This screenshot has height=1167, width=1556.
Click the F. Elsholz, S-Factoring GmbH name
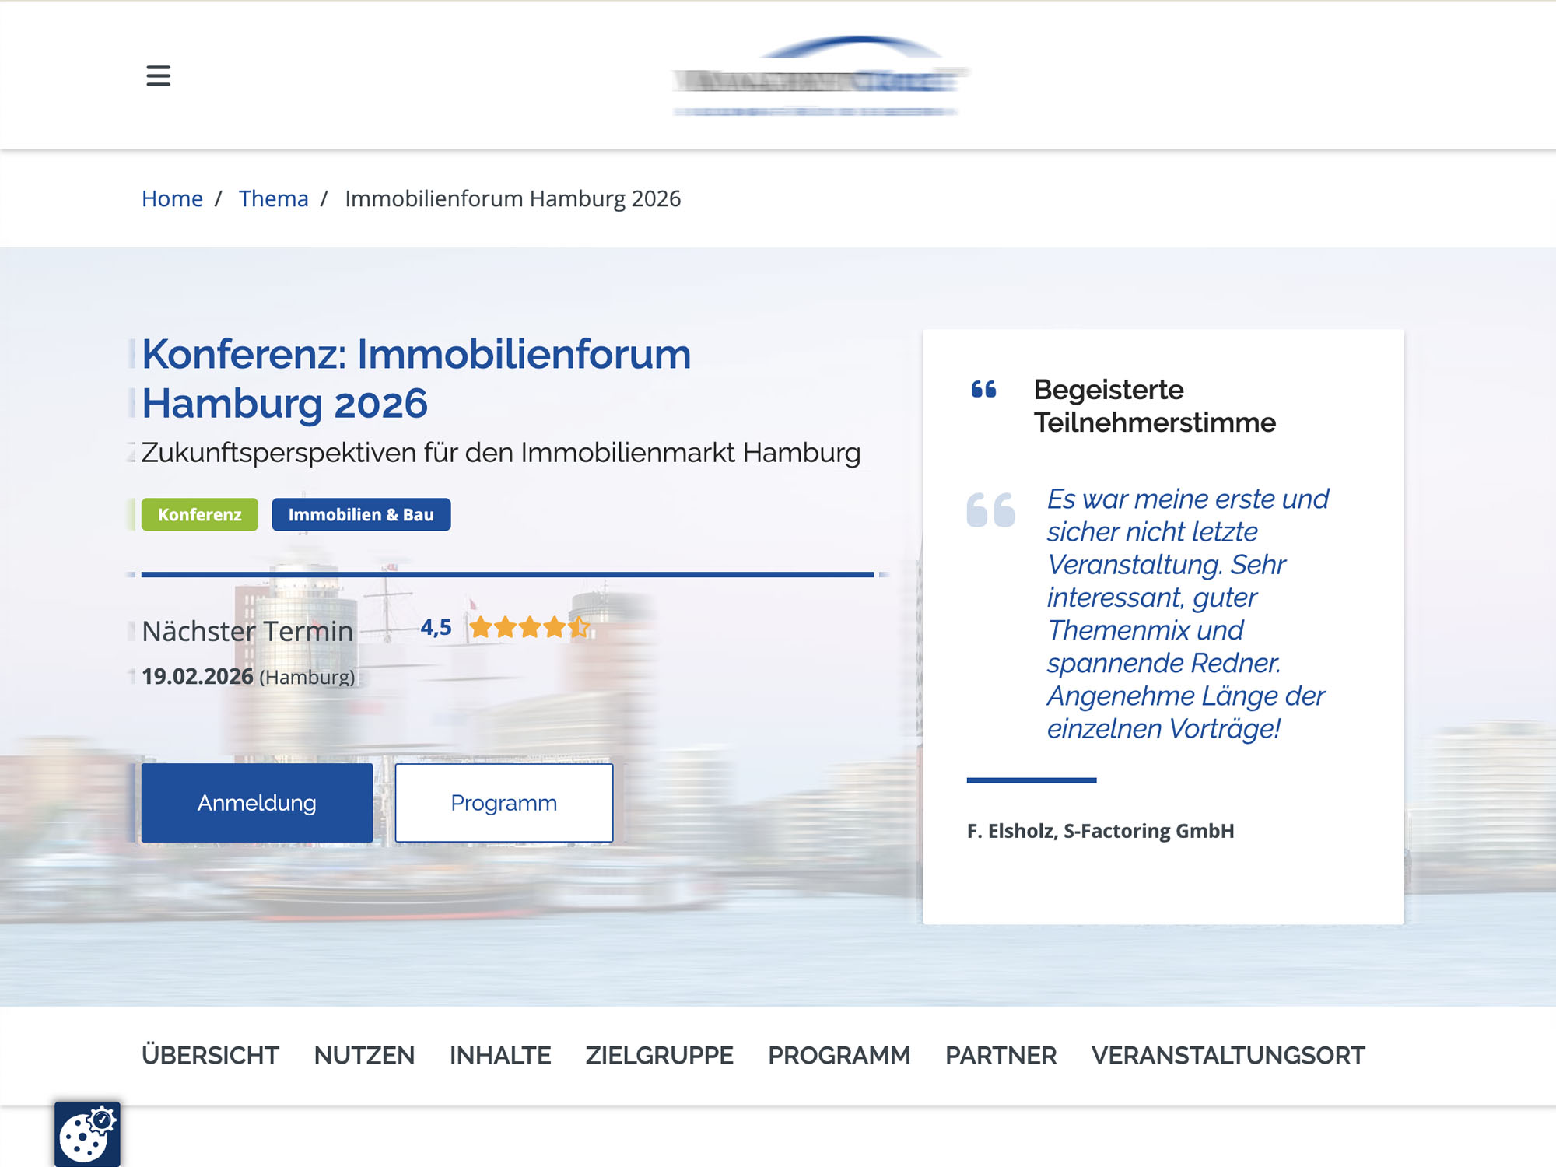[x=1100, y=831]
